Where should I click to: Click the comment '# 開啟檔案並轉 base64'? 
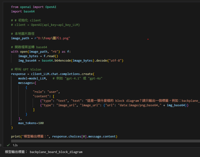point(29,47)
